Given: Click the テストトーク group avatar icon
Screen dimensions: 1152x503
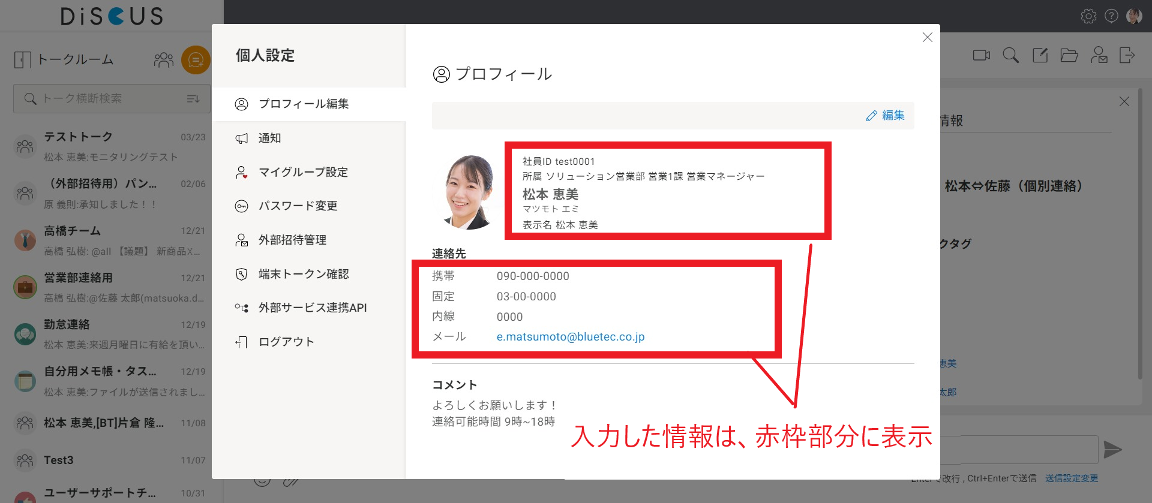Looking at the screenshot, I should 25,146.
